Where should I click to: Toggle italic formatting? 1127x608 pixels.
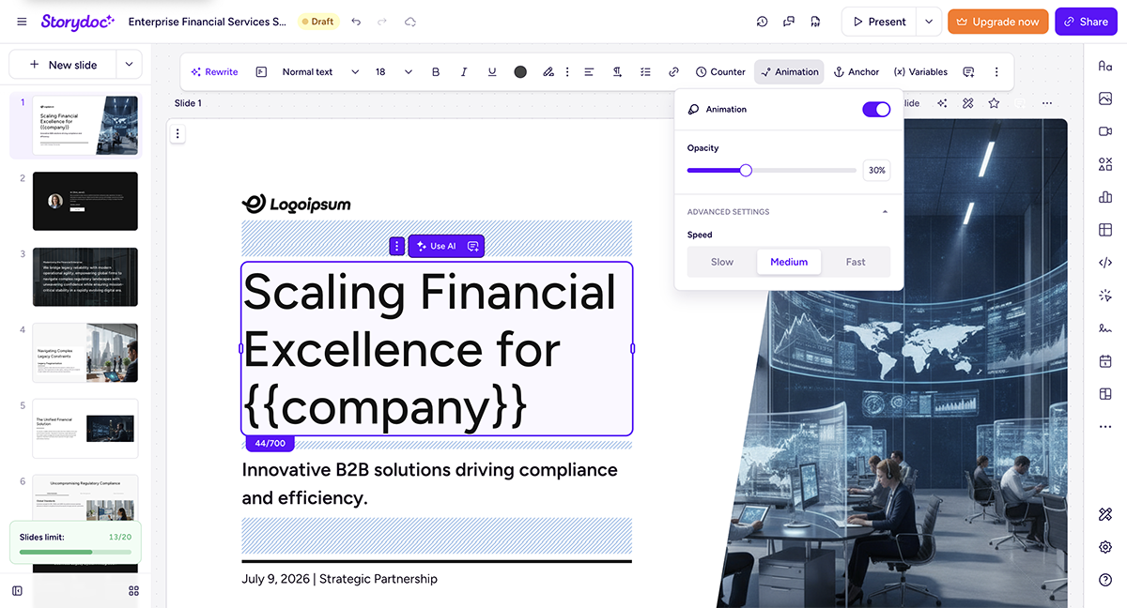(464, 71)
